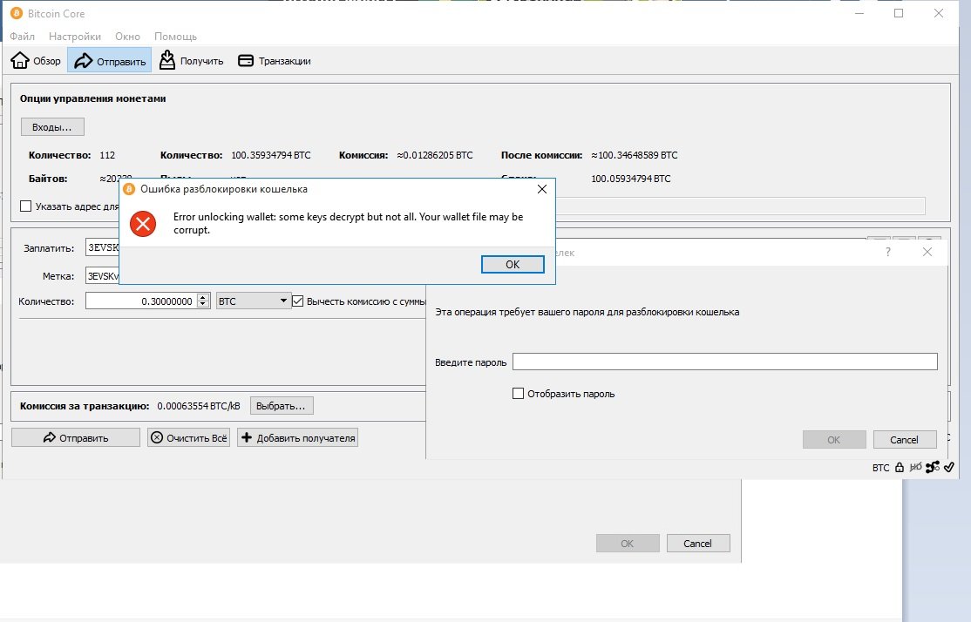Click the error message text in dialog
This screenshot has height=622, width=971.
click(348, 223)
